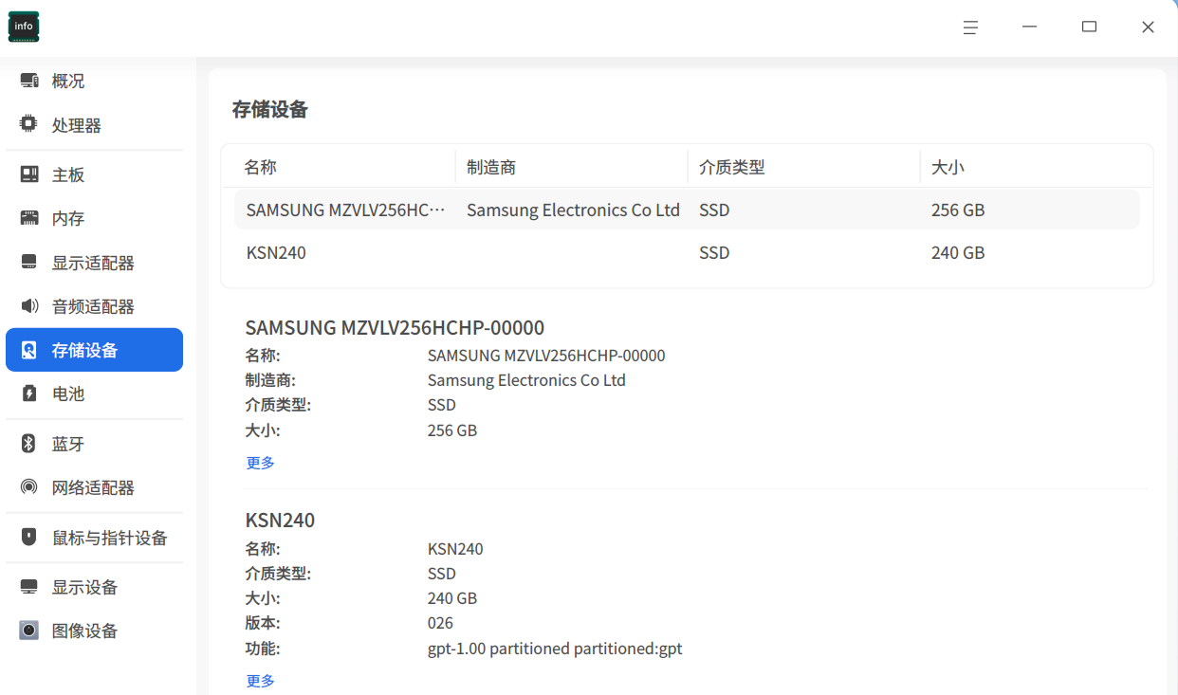Click the Motherboard (主板) icon
This screenshot has height=695, width=1178.
click(29, 174)
